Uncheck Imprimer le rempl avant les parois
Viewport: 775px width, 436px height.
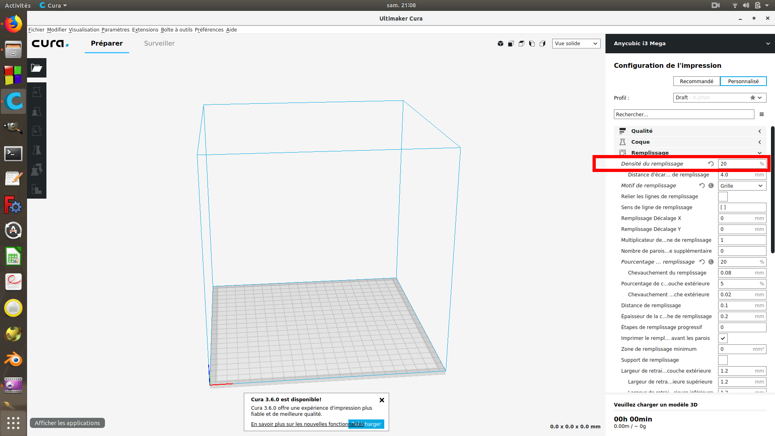(x=723, y=338)
